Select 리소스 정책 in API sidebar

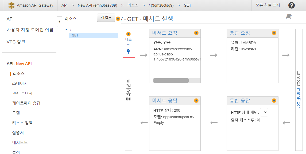22,123
